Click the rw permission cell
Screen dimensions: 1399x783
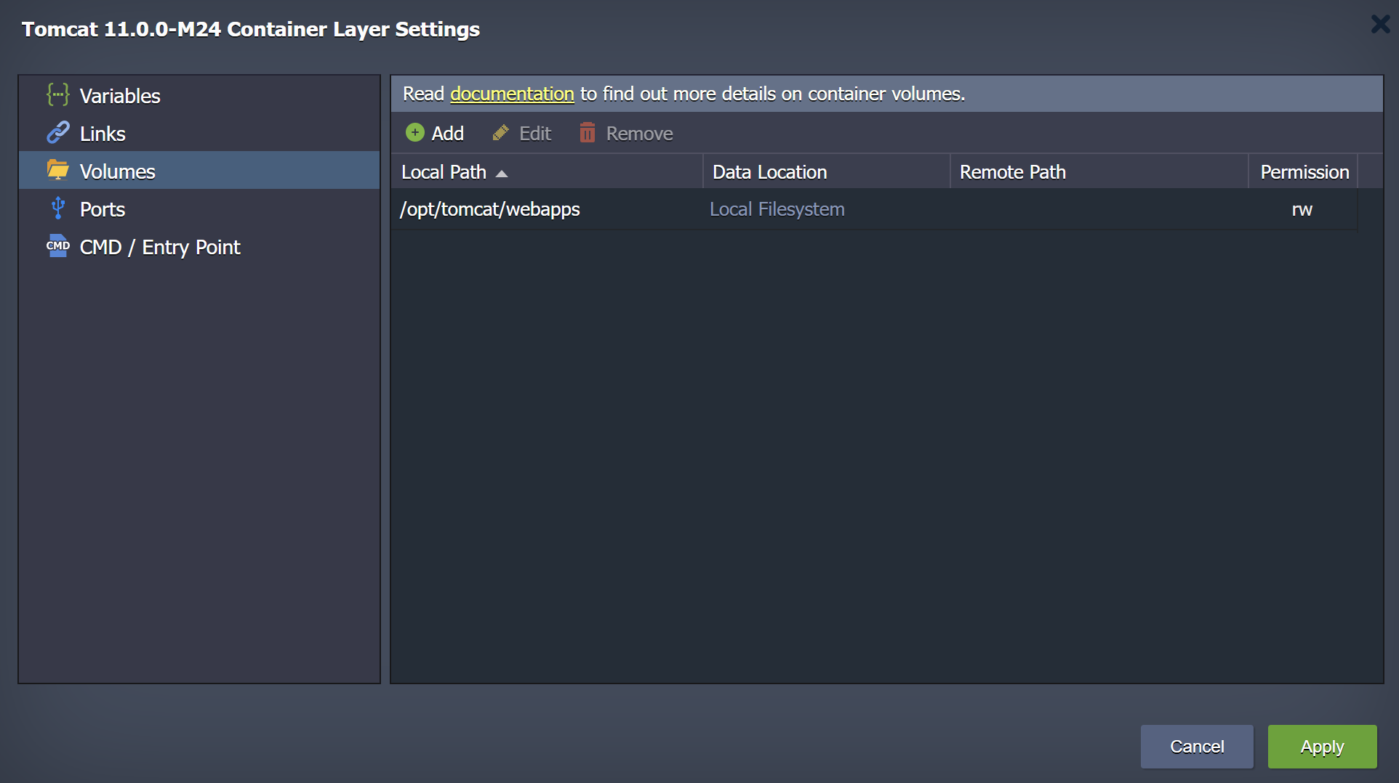pos(1302,209)
